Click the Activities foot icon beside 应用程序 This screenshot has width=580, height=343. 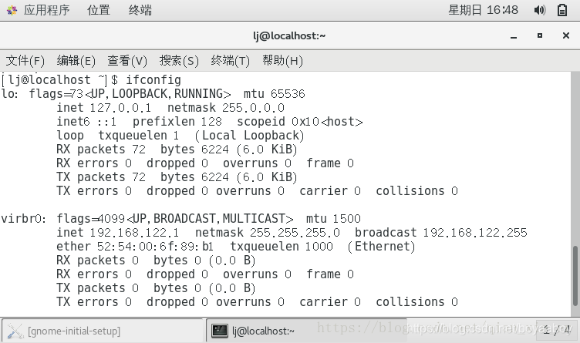pyautogui.click(x=12, y=10)
